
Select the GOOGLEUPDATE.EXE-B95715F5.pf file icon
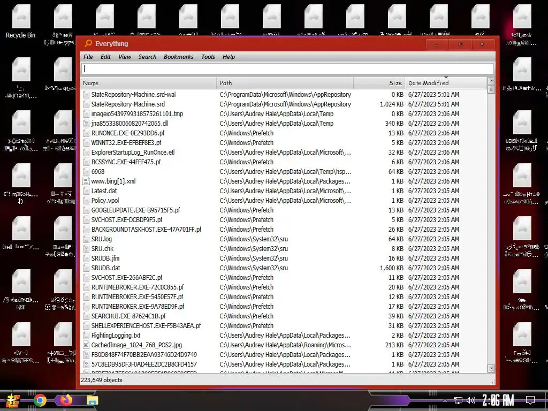pyautogui.click(x=86, y=210)
